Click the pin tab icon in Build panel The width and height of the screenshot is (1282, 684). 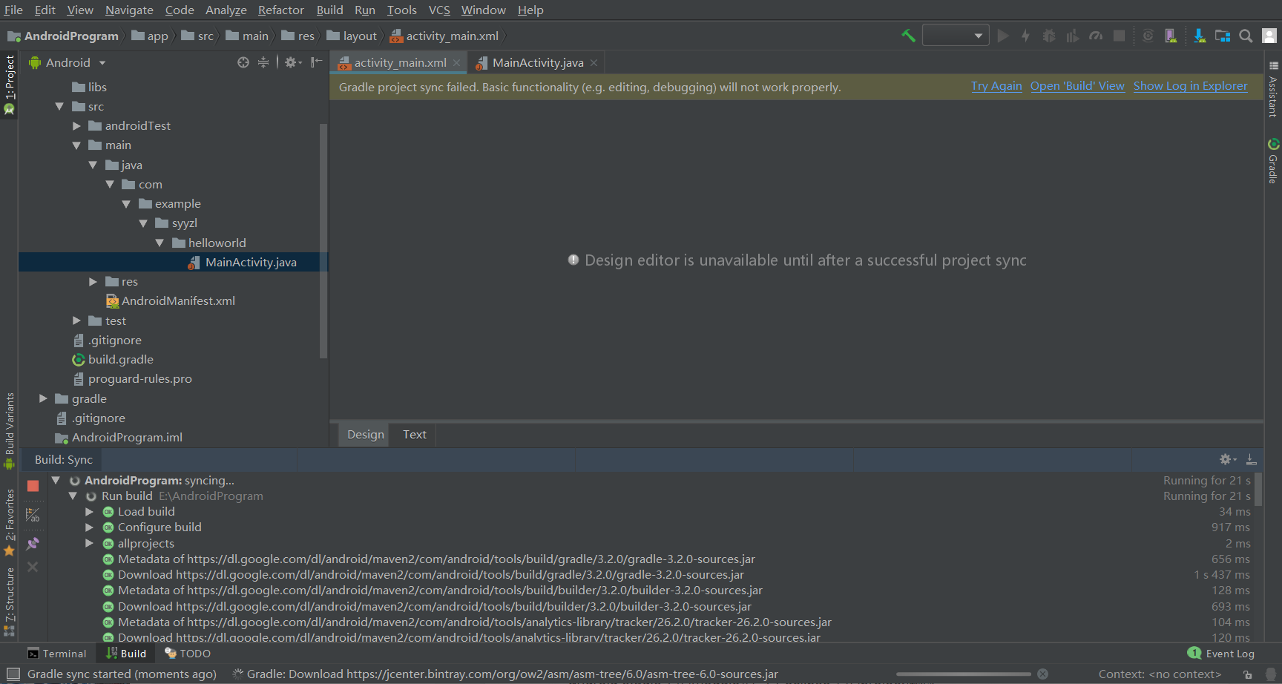click(x=33, y=544)
